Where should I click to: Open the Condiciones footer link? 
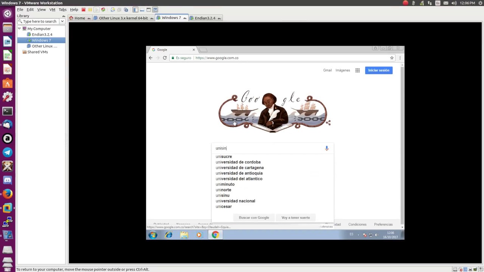pyautogui.click(x=357, y=224)
